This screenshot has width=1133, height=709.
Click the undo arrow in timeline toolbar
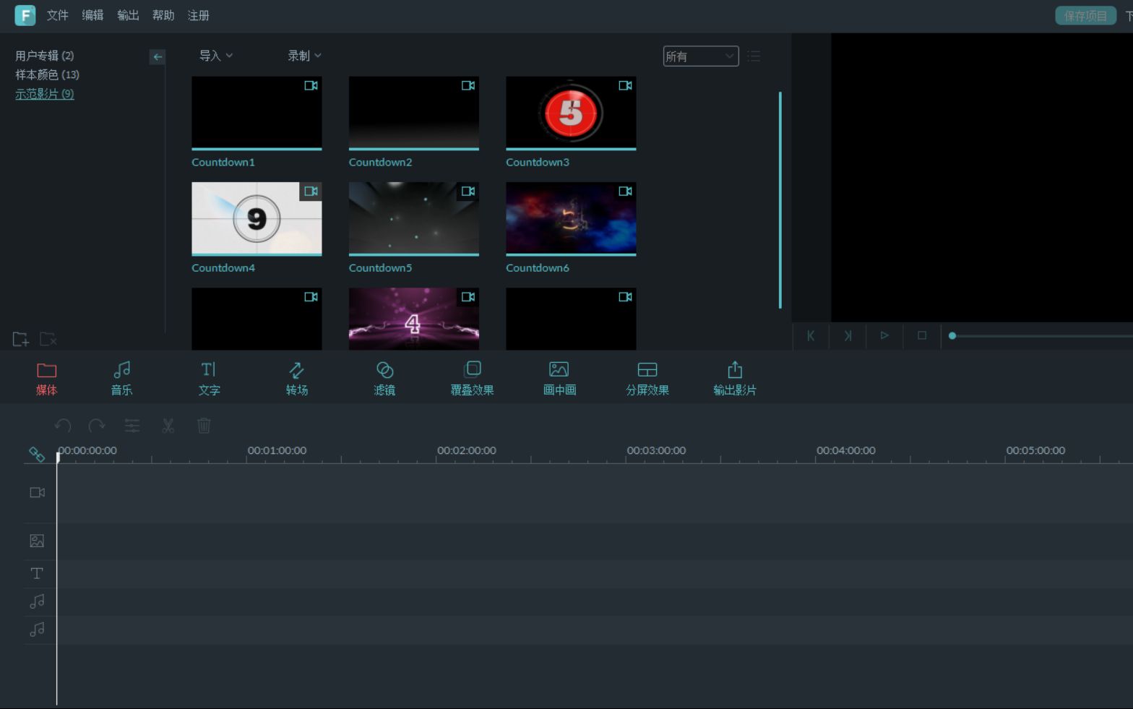point(63,426)
